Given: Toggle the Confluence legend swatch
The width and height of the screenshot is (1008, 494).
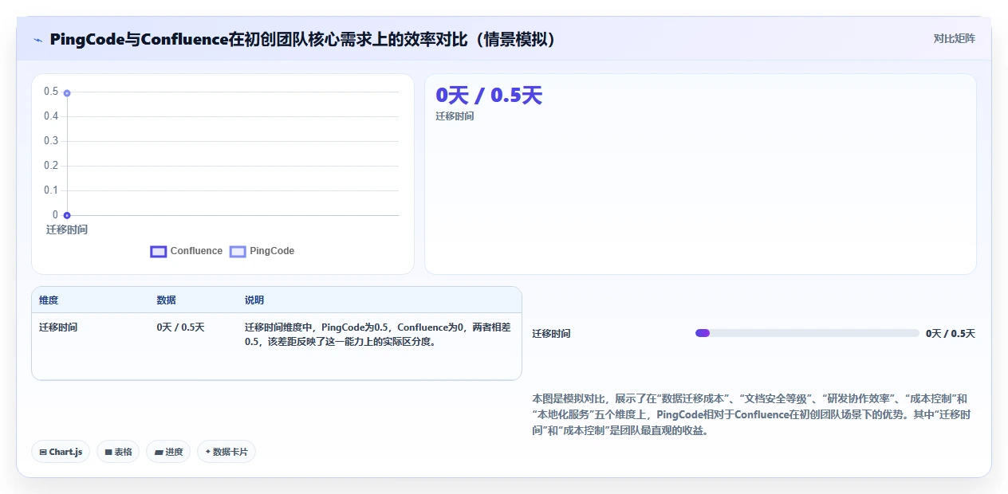Looking at the screenshot, I should [158, 251].
